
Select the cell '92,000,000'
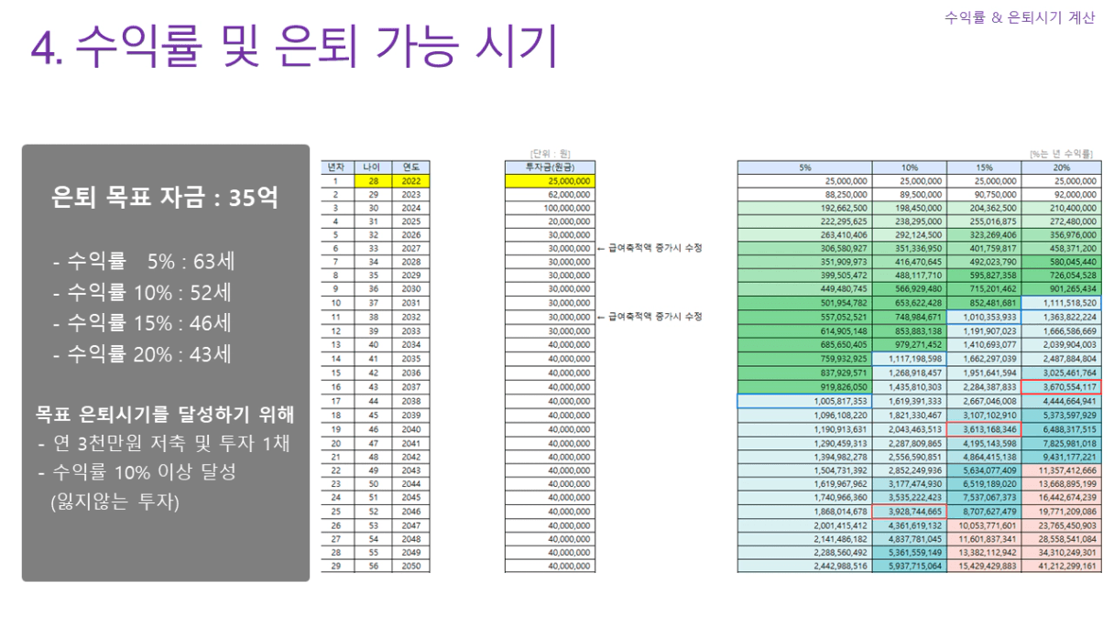[x=1061, y=195]
